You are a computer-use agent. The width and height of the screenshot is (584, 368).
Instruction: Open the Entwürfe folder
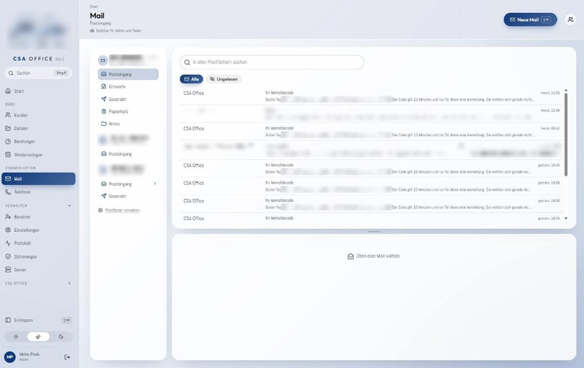click(x=128, y=86)
